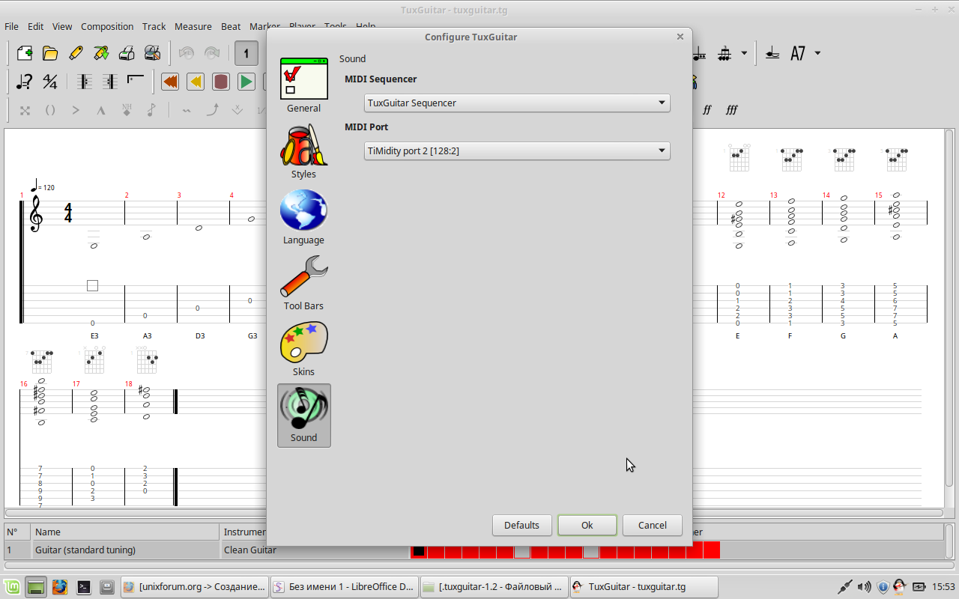The height and width of the screenshot is (599, 959).
Task: Click the Redo icon
Action: pos(212,53)
